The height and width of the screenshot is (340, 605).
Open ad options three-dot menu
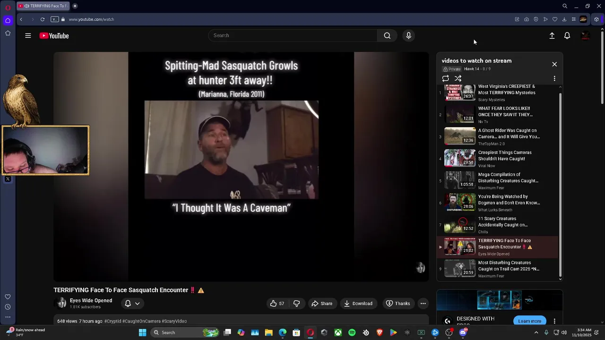click(x=554, y=321)
